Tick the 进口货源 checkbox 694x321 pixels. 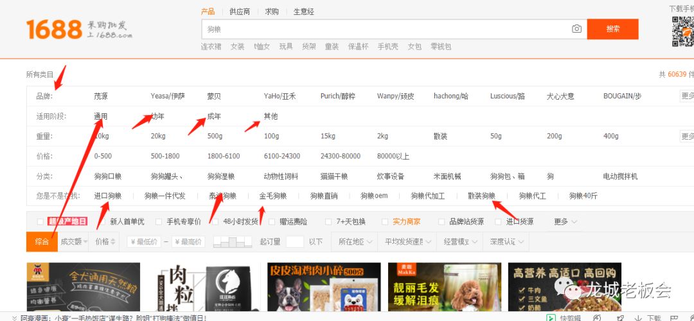tap(498, 222)
